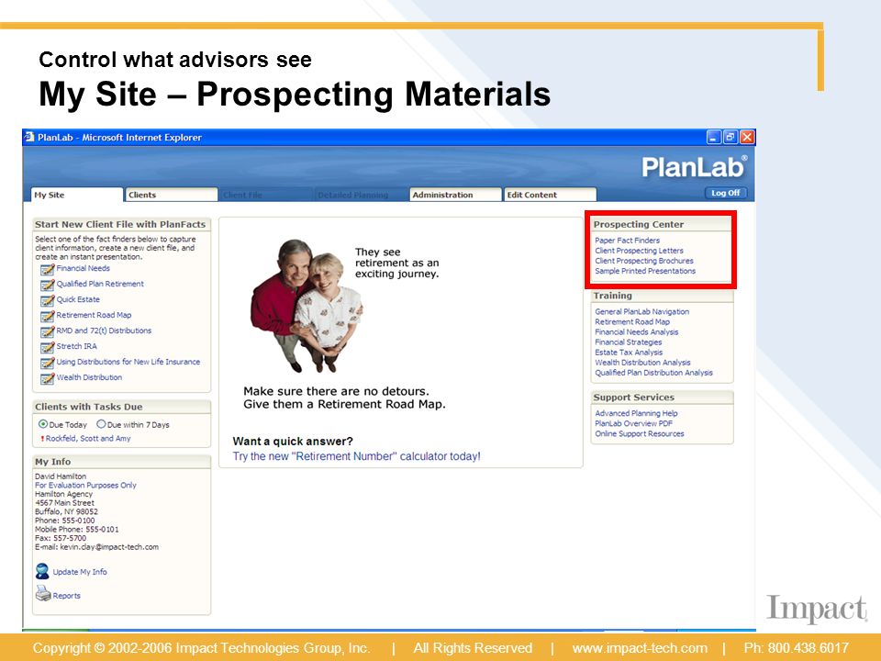Open the Retirement Number calculator link
The image size is (881, 661).
[357, 456]
